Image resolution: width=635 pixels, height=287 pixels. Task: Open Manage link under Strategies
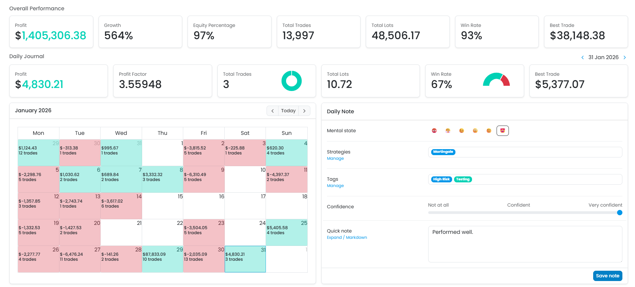click(335, 158)
